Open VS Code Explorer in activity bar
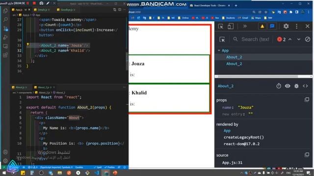314x176 pixels. pyautogui.click(x=5, y=11)
